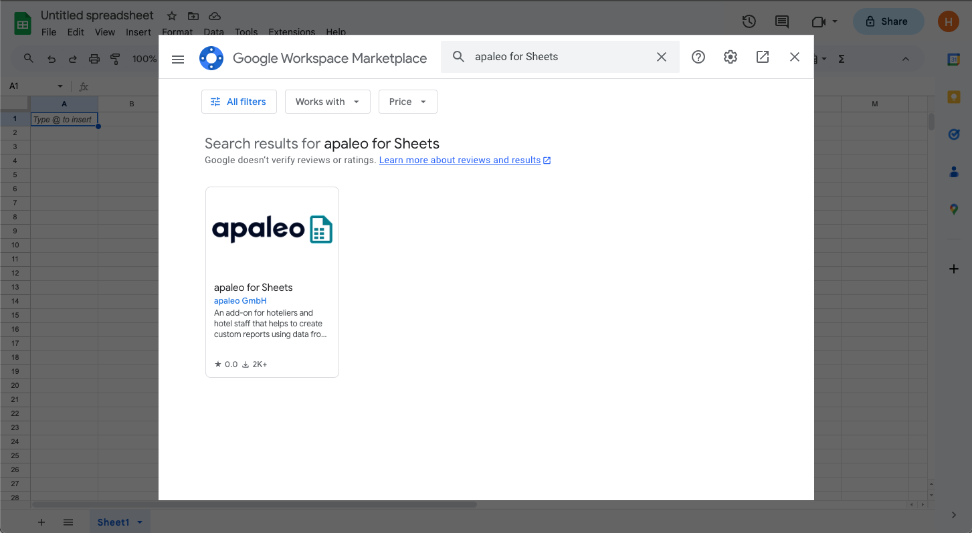The image size is (972, 533).
Task: Open the Edit menu
Action: point(76,31)
